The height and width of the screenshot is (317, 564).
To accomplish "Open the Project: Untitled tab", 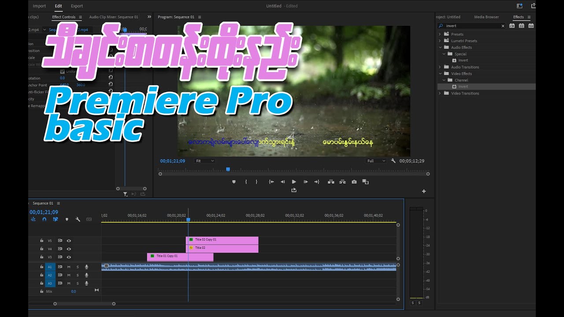I will pos(448,17).
